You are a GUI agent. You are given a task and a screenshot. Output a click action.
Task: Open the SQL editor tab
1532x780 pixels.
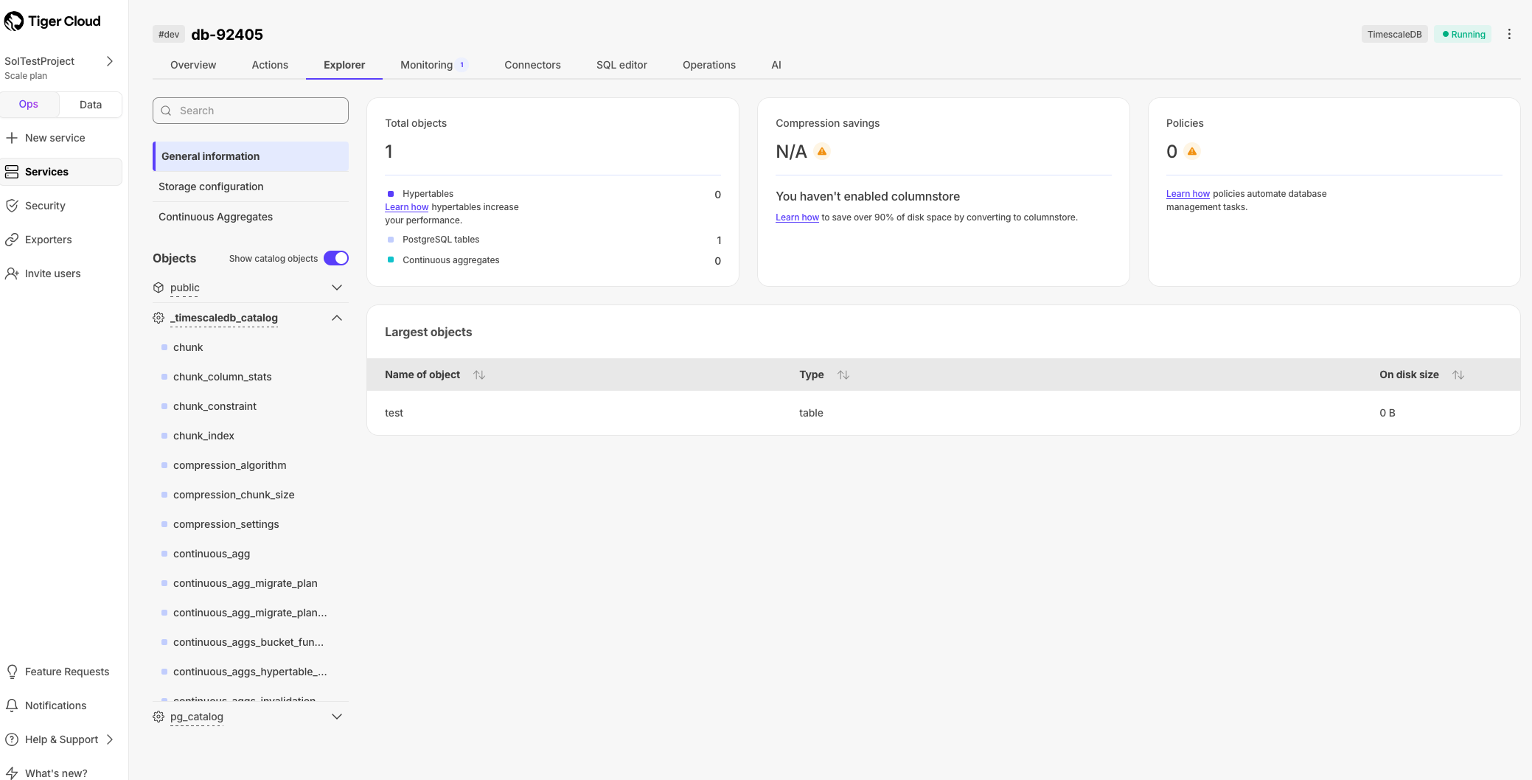coord(621,65)
